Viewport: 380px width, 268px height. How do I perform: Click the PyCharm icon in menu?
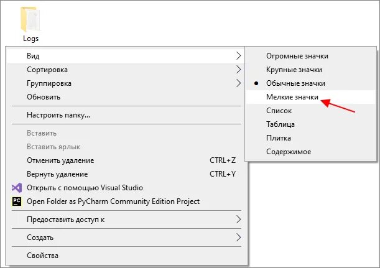(17, 201)
